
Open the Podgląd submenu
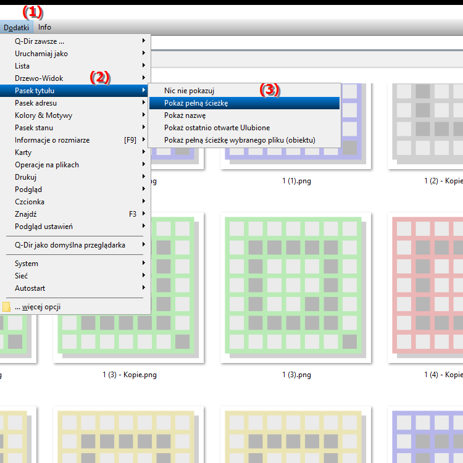75,190
